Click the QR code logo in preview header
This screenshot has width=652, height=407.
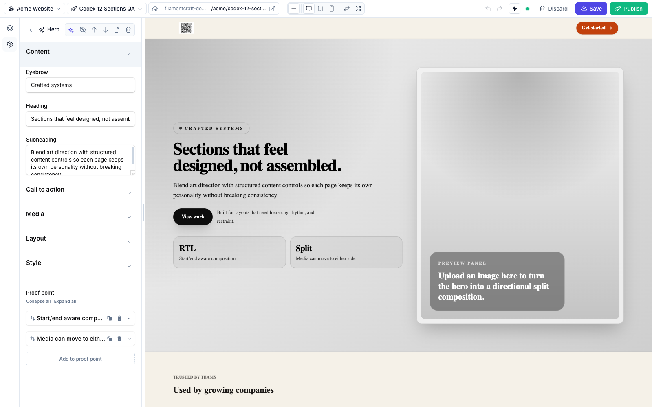tap(186, 28)
